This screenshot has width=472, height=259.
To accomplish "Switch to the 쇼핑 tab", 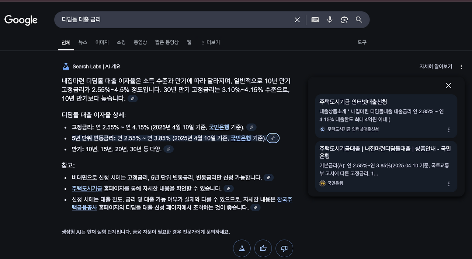I will pos(121,42).
